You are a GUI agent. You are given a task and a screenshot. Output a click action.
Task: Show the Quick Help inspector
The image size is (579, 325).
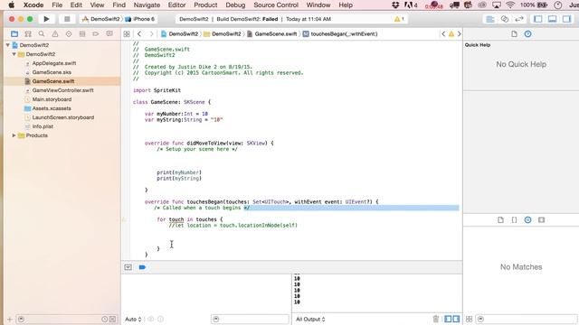(527, 34)
